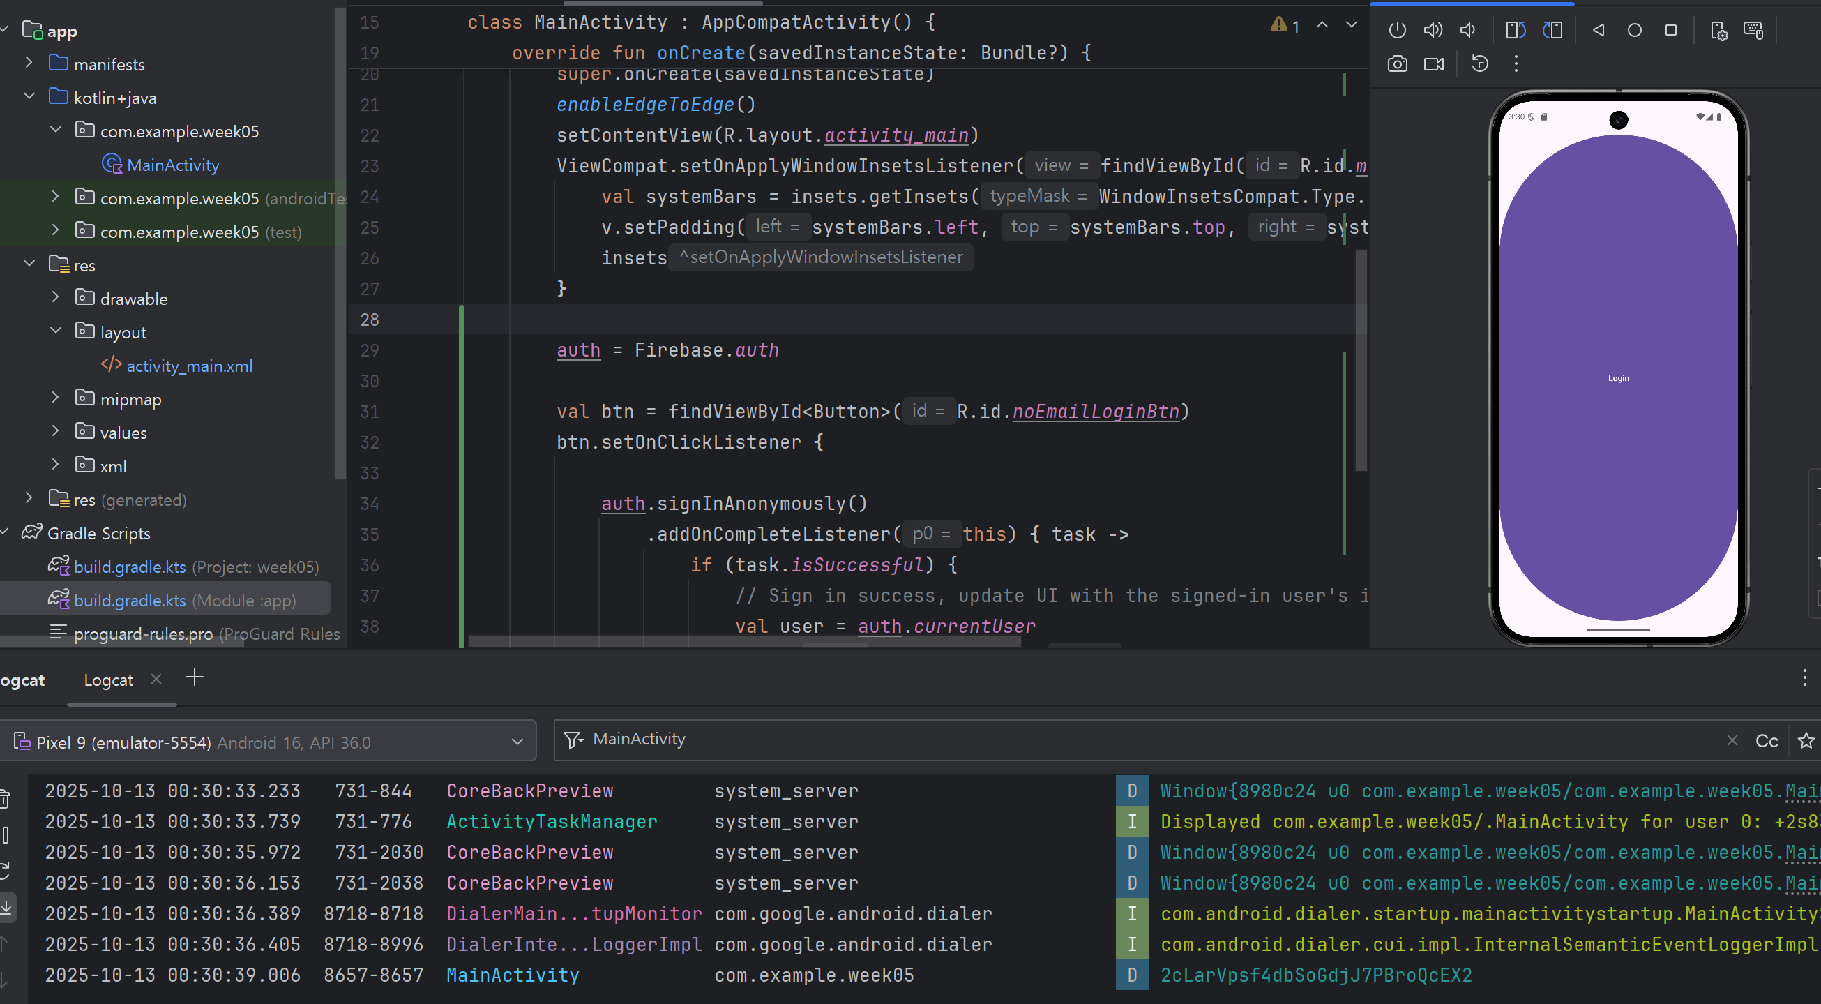This screenshot has height=1004, width=1821.
Task: Click in the Logcat filter field
Action: pyautogui.click(x=1131, y=740)
